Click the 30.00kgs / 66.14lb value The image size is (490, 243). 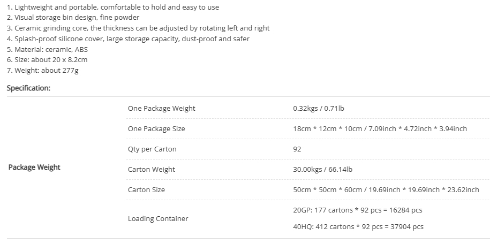(x=322, y=169)
